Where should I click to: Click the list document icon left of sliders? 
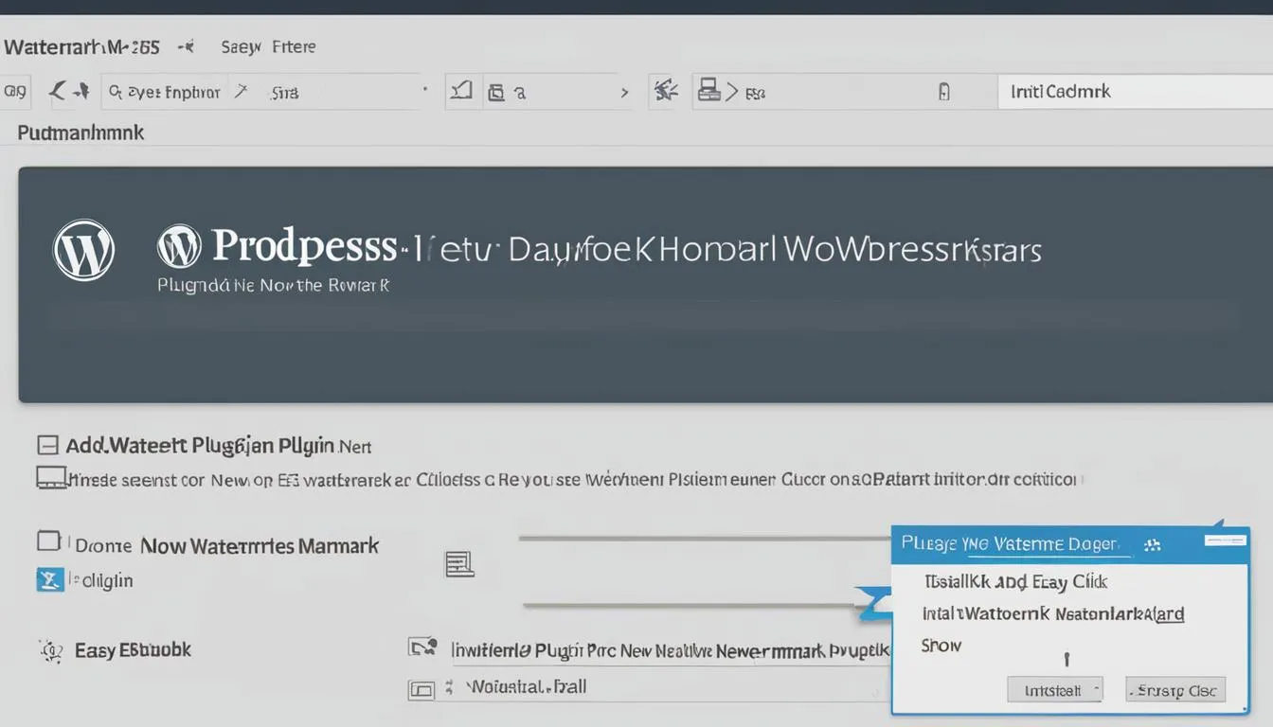[x=459, y=564]
